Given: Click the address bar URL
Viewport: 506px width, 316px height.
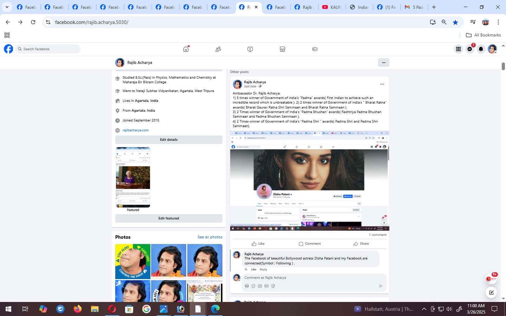Looking at the screenshot, I should pos(92,22).
